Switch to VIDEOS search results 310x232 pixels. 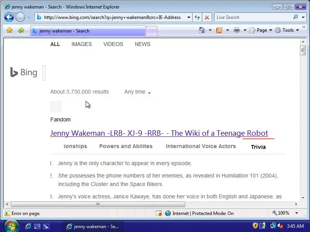click(x=113, y=44)
